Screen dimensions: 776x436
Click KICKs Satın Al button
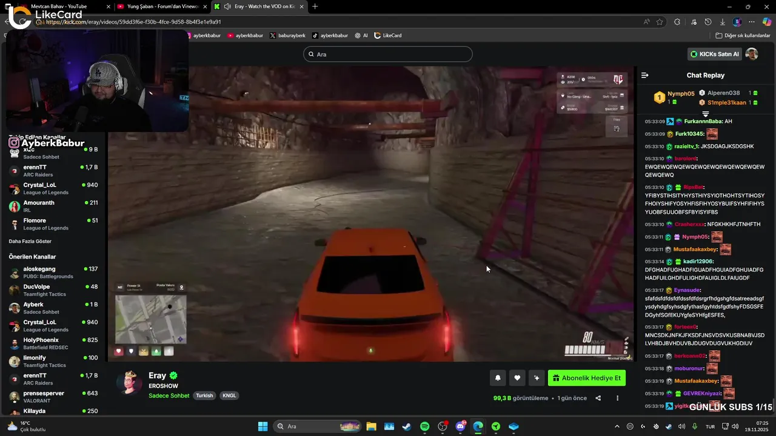coord(715,54)
